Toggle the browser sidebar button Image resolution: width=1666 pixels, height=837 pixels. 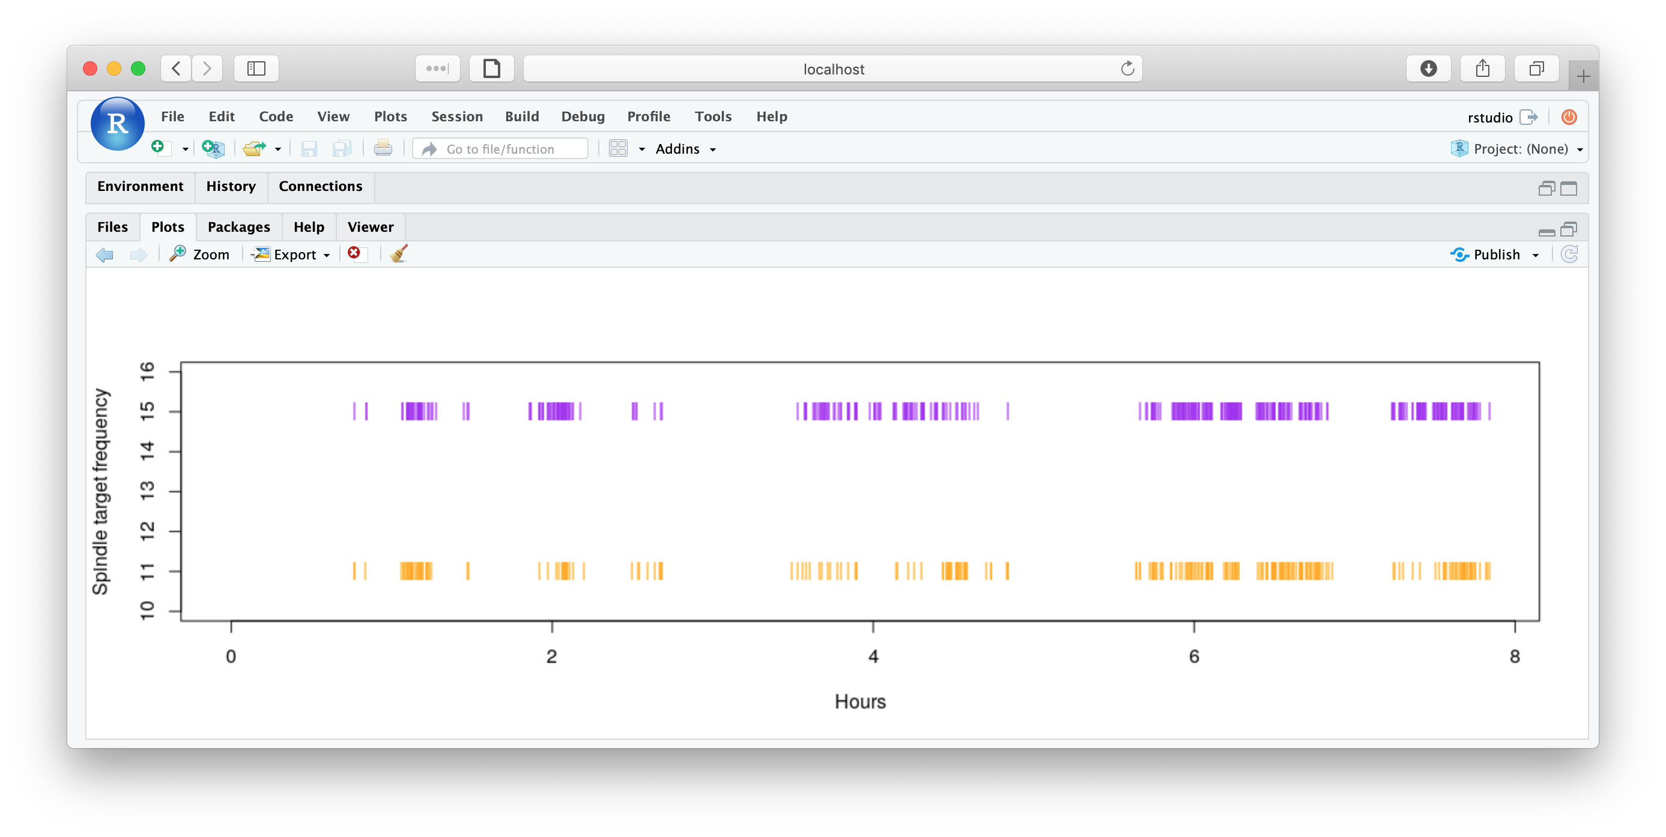pyautogui.click(x=256, y=68)
